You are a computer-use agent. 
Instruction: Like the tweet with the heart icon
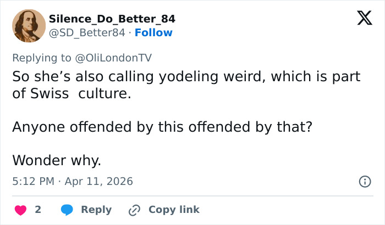pyautogui.click(x=20, y=210)
